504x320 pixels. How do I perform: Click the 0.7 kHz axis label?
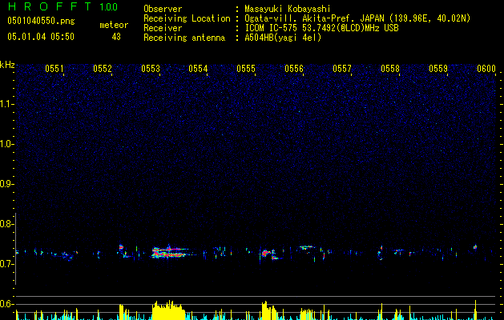[x=6, y=264]
